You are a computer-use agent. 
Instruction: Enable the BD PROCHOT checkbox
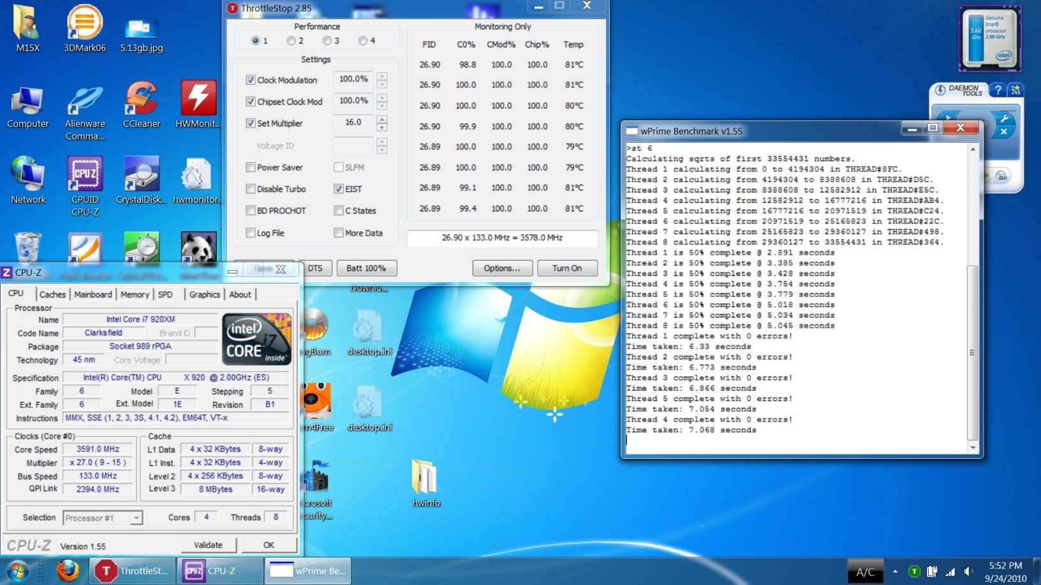[x=251, y=211]
